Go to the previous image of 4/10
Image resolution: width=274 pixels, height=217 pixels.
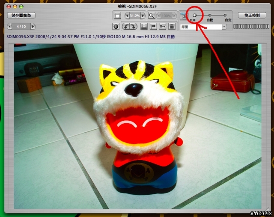point(9,27)
